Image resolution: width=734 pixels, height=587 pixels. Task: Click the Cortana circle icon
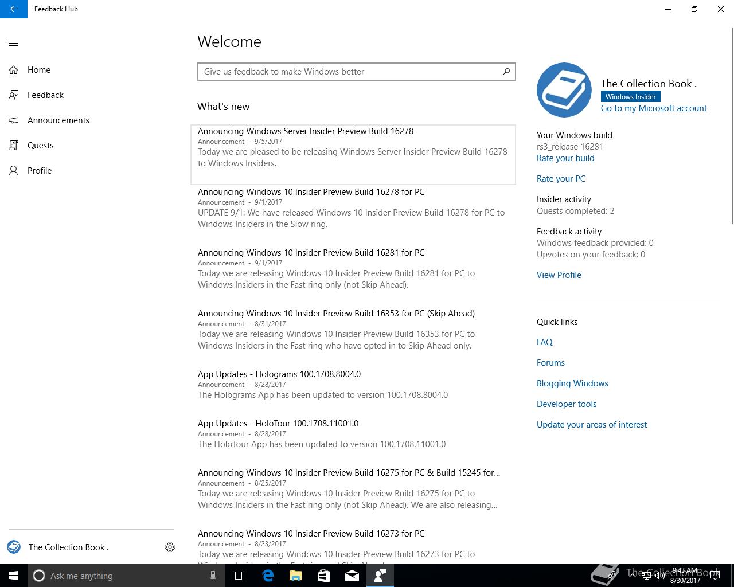[39, 576]
